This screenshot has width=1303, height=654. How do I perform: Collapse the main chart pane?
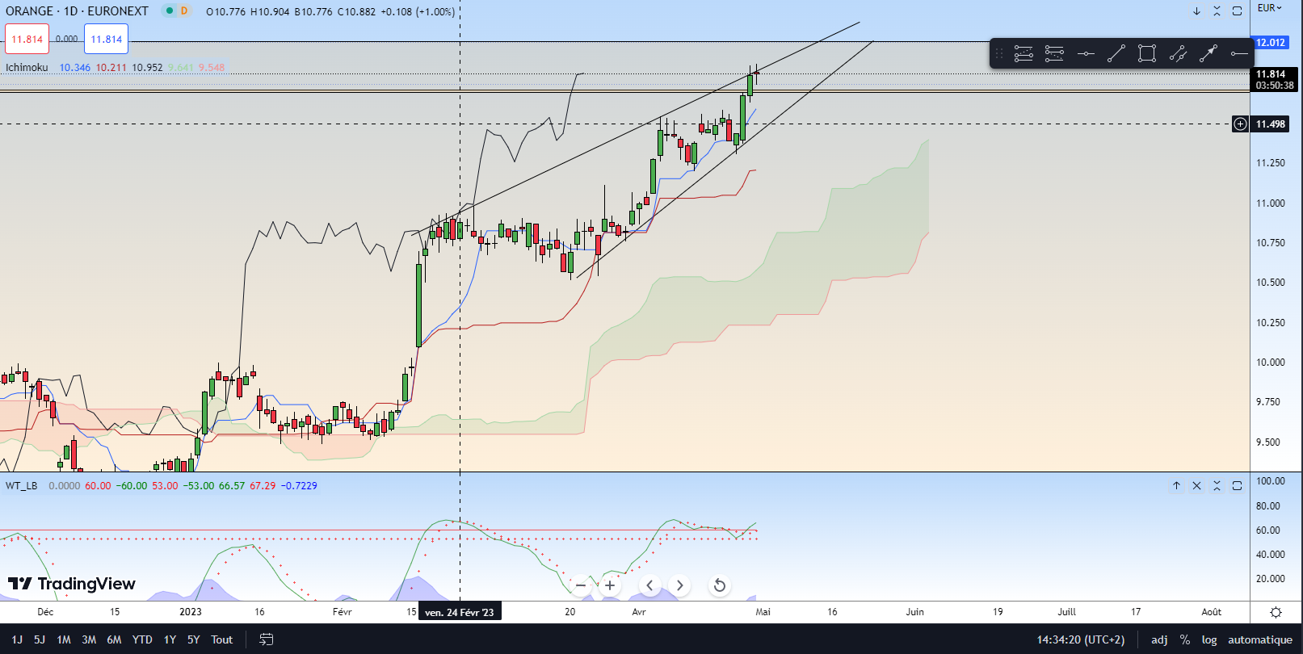pyautogui.click(x=1217, y=11)
